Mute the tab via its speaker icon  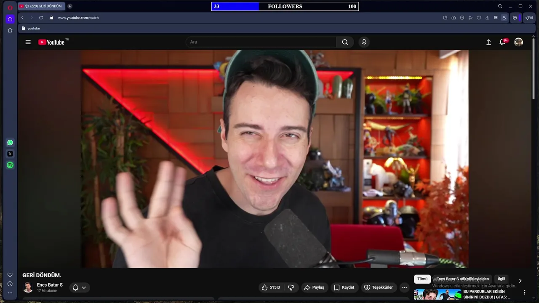[27, 6]
